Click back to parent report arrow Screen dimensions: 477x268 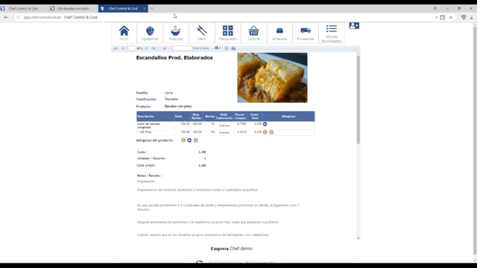165,48
